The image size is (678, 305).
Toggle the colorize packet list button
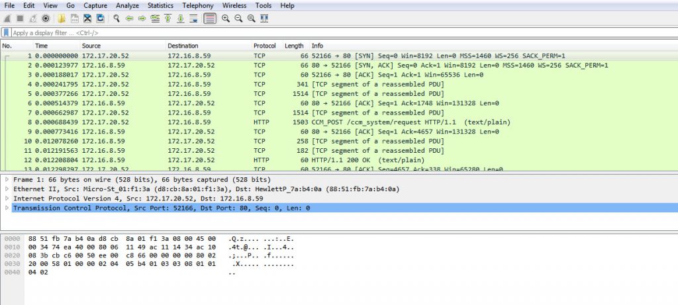210,19
